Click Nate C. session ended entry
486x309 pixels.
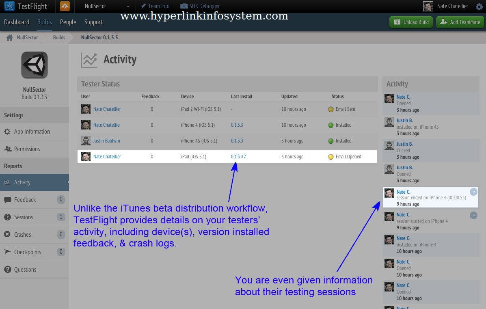coord(431,197)
